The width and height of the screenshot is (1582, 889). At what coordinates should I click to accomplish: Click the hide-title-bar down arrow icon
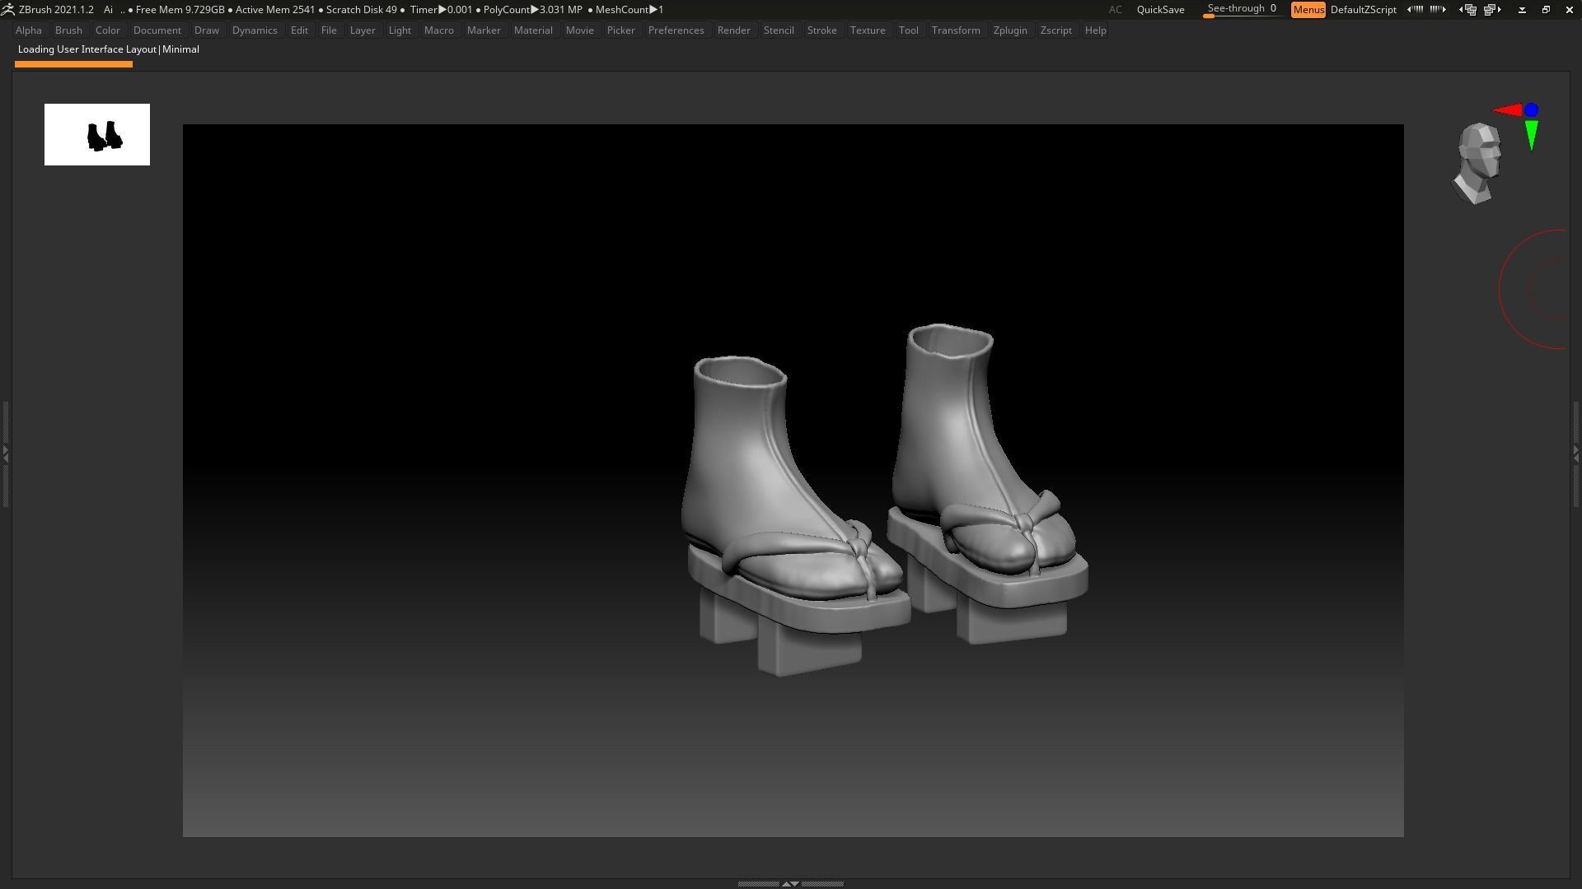[1522, 10]
